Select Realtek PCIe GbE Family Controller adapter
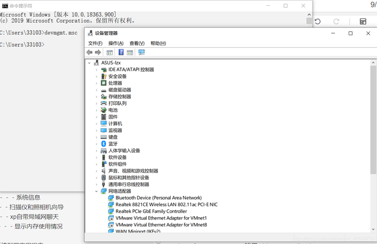Image resolution: width=377 pixels, height=244 pixels. pyautogui.click(x=151, y=211)
